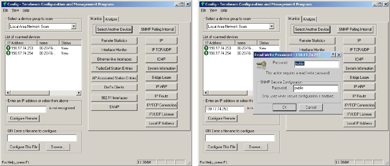Image resolution: width=390 pixels, height=166 pixels.
Task: Open the Help menu in the window without the dialog
Action: click(26, 10)
